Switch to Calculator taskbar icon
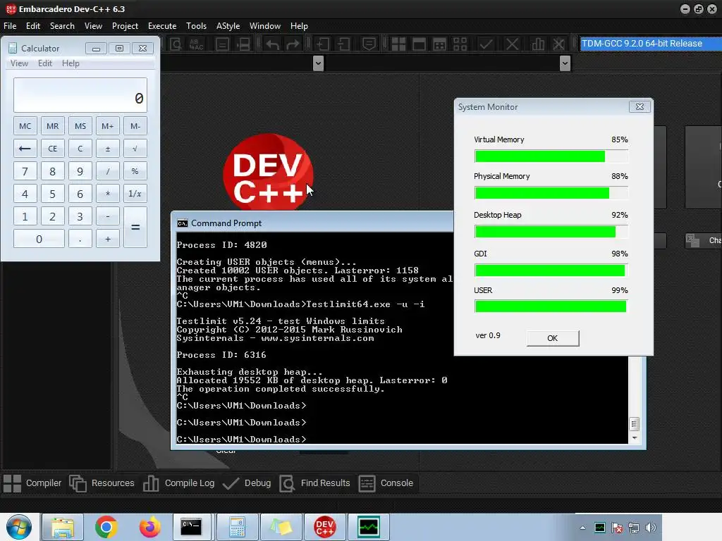 pyautogui.click(x=237, y=527)
